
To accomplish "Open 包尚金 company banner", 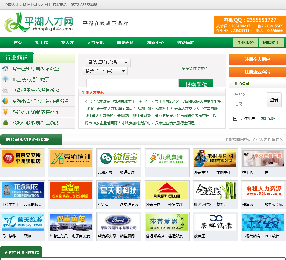I will click(71, 190).
